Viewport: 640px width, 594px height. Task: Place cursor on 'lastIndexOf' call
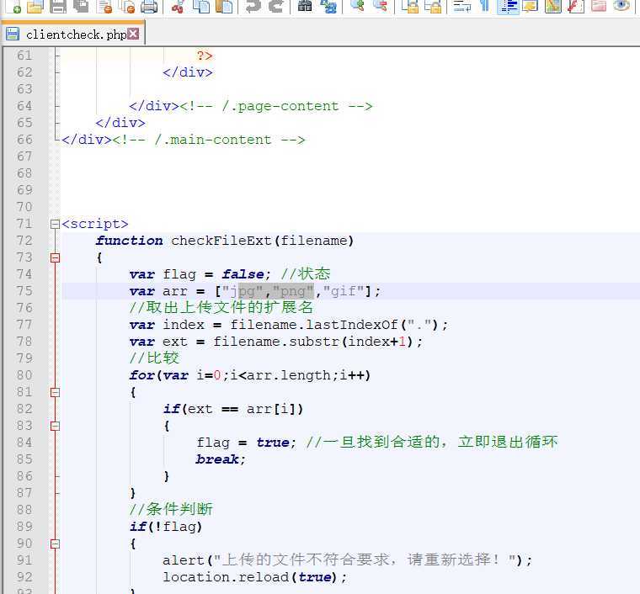[351, 325]
